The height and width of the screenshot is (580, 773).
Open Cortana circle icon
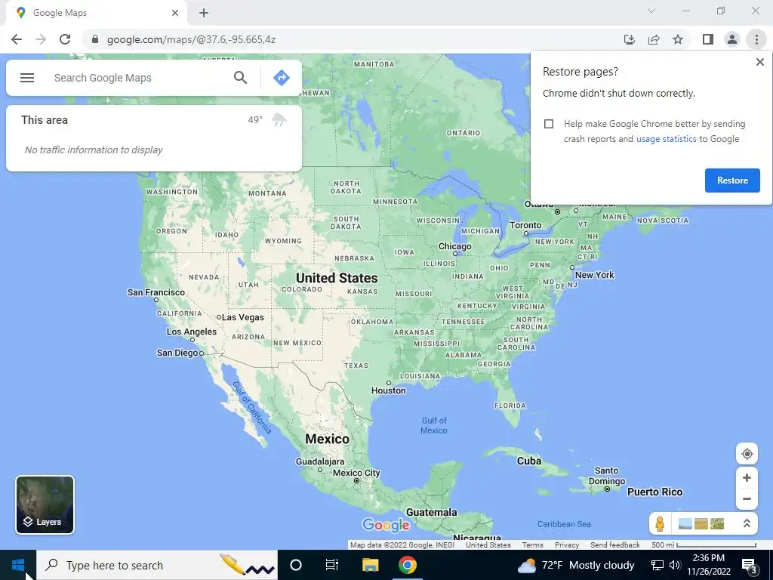[296, 565]
